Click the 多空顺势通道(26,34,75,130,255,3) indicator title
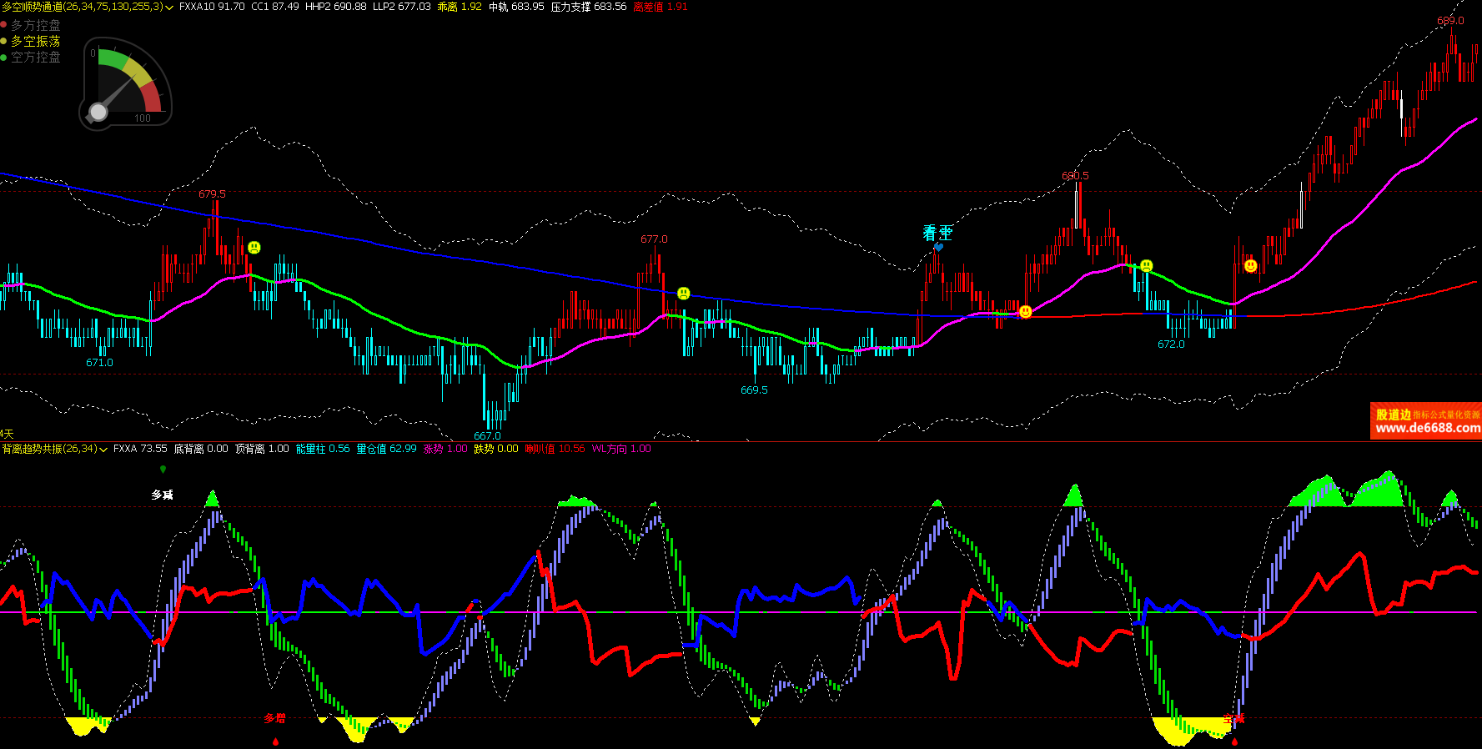 click(x=83, y=7)
